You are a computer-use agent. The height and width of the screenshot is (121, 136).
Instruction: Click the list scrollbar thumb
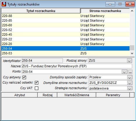pos(132,48)
